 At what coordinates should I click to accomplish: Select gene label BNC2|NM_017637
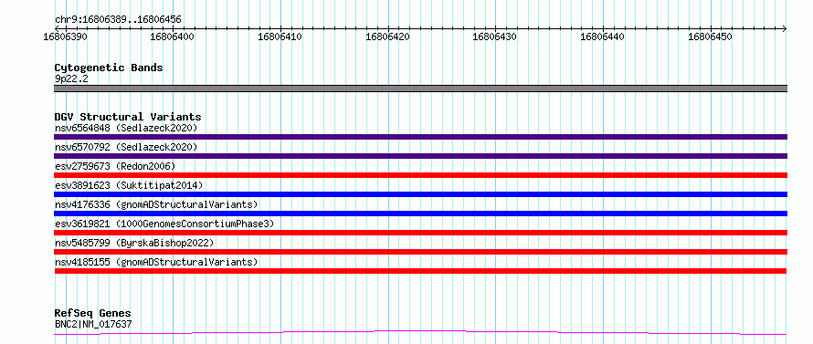(93, 324)
